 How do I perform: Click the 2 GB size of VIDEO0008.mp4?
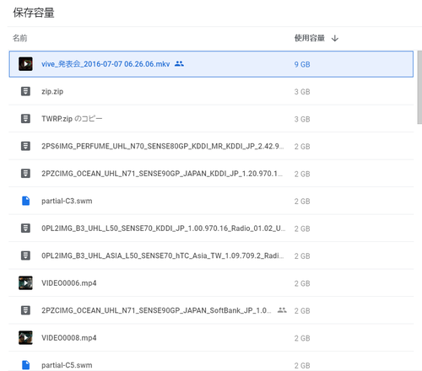coord(302,338)
